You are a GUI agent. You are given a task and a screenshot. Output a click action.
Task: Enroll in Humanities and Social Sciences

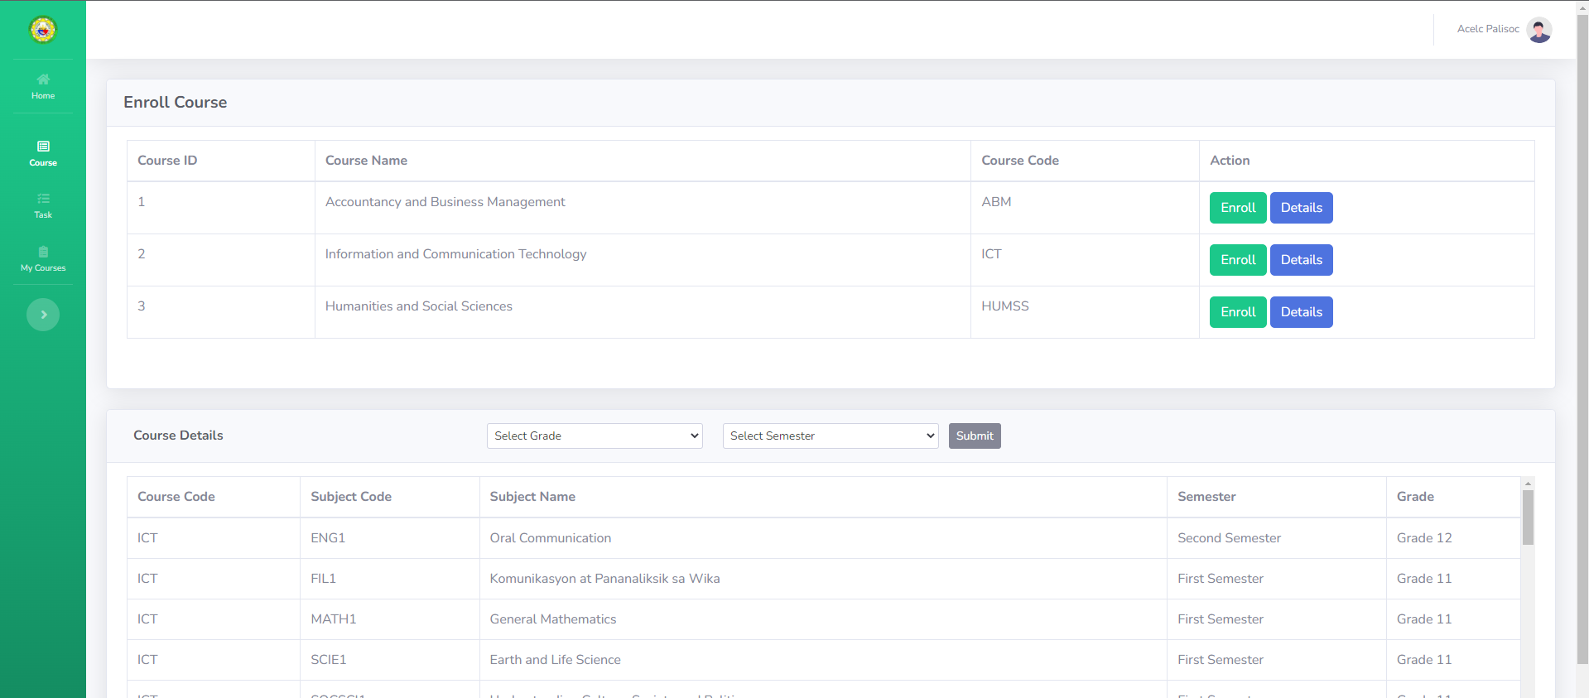(1238, 312)
